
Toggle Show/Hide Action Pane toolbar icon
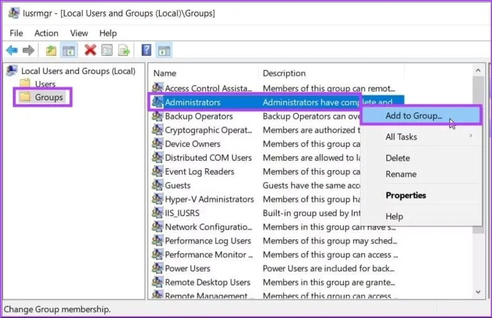[x=164, y=50]
